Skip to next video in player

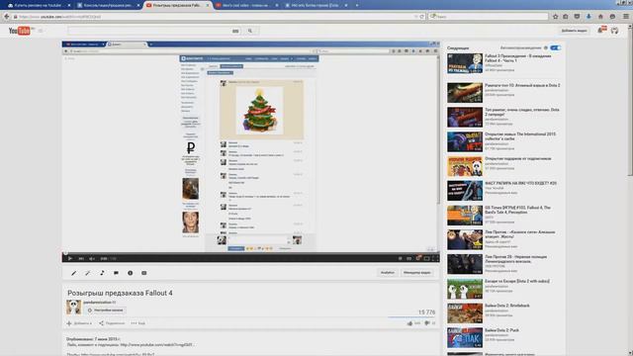[x=81, y=258]
